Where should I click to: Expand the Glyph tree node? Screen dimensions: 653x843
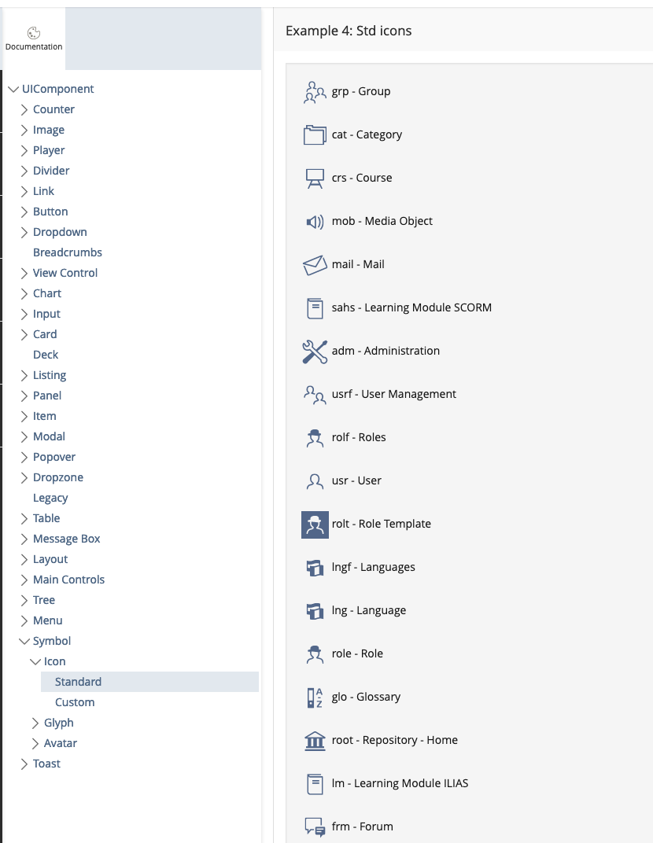coord(35,723)
